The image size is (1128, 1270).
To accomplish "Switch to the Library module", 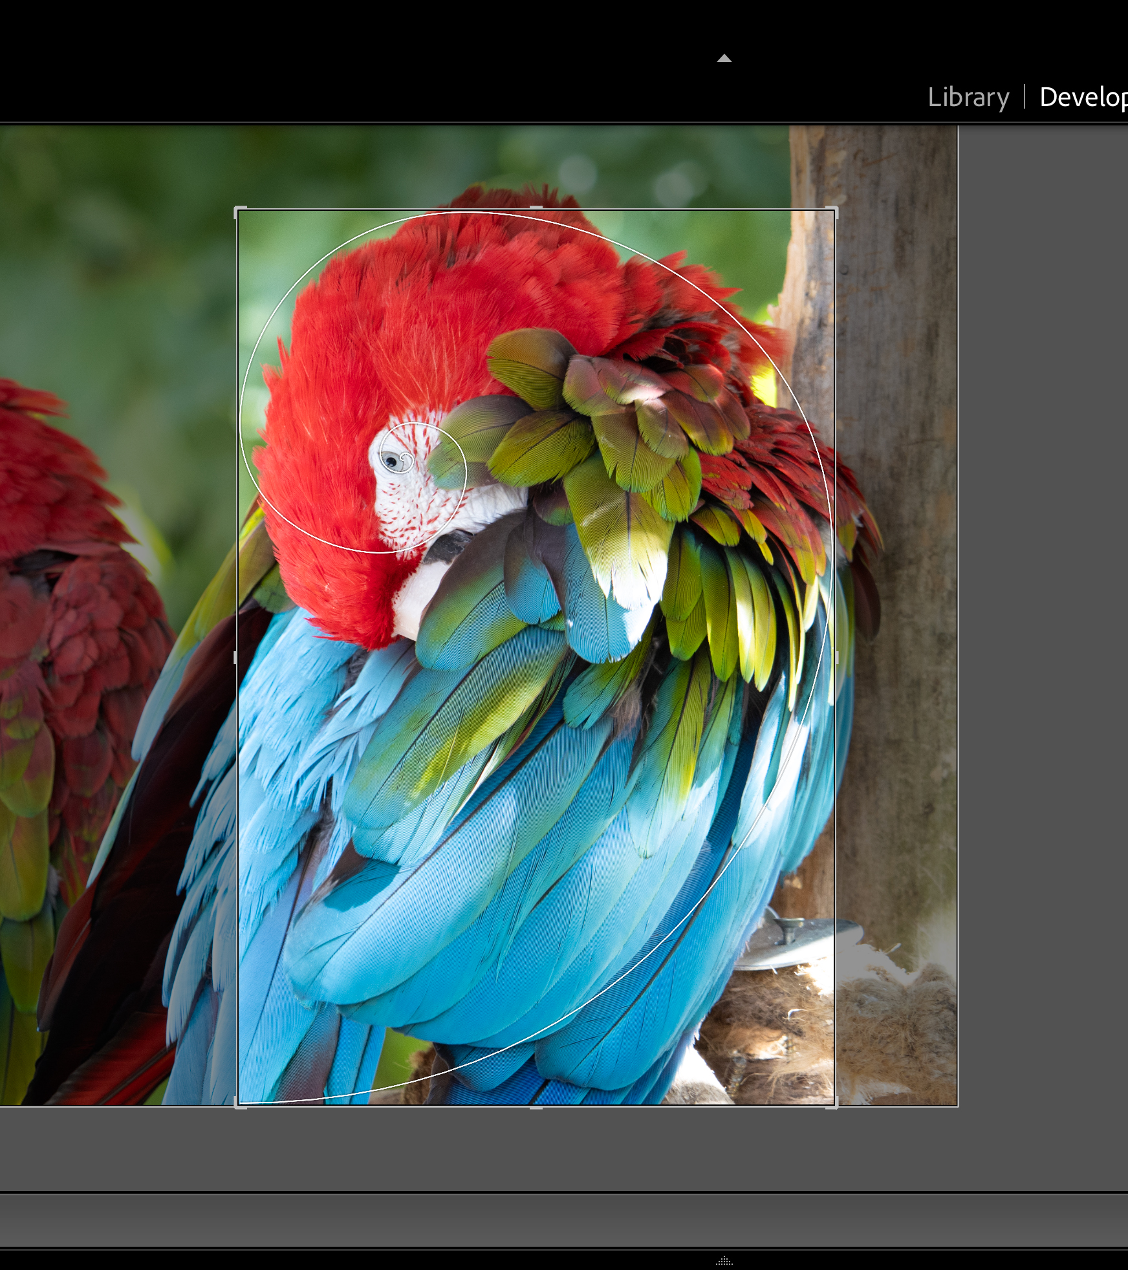I will 968,98.
